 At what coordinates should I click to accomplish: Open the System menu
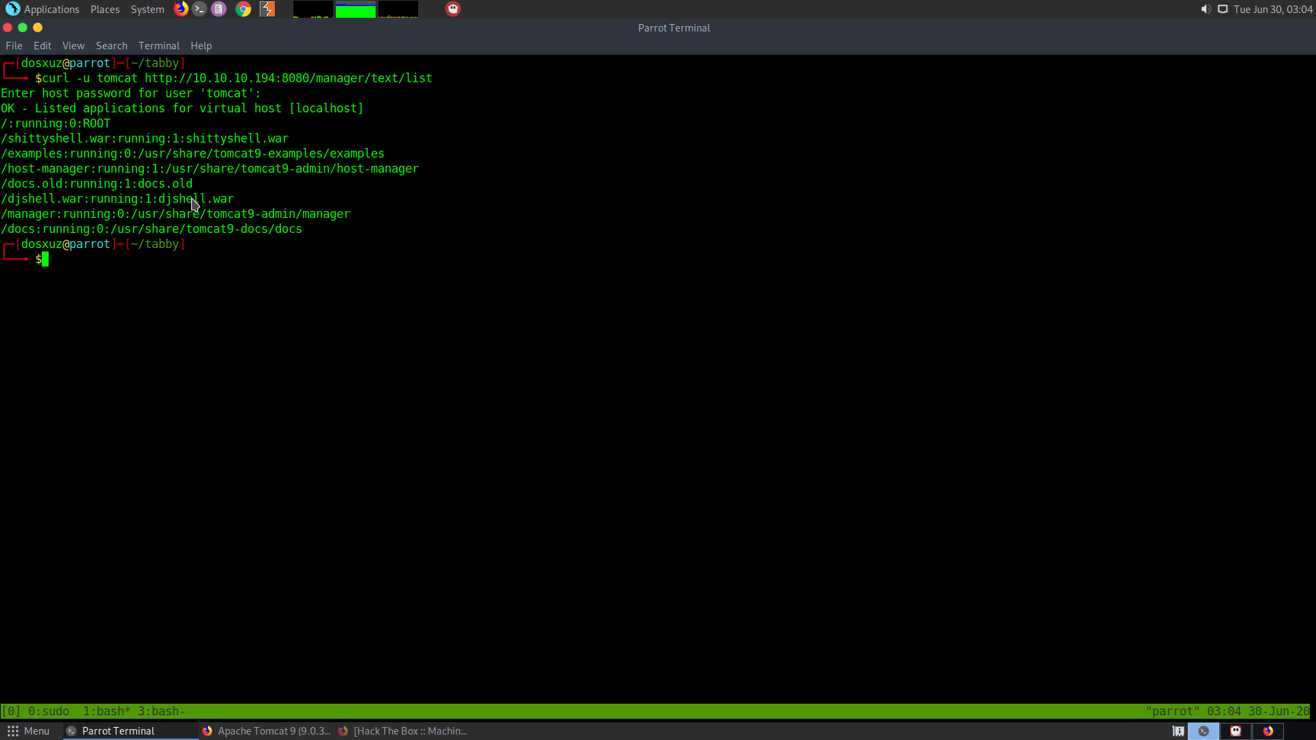coord(147,9)
